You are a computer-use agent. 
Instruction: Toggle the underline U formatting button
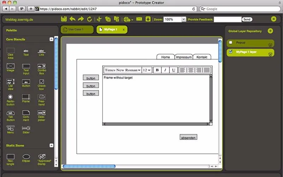pyautogui.click(x=173, y=70)
